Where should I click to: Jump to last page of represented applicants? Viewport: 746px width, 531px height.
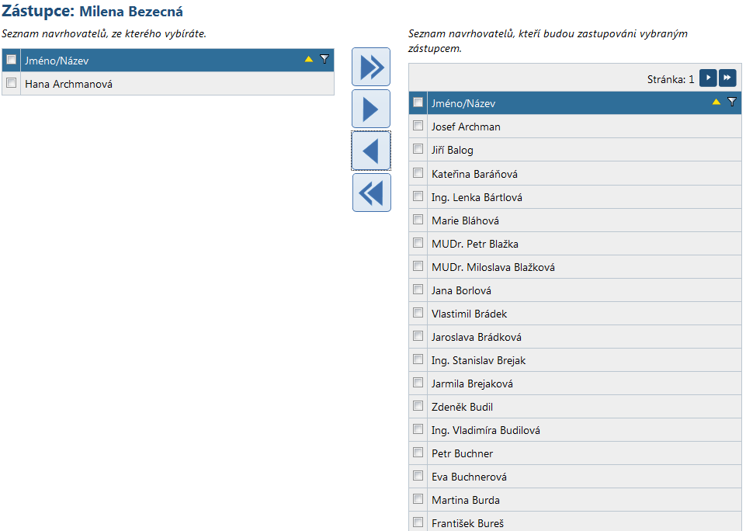point(727,78)
